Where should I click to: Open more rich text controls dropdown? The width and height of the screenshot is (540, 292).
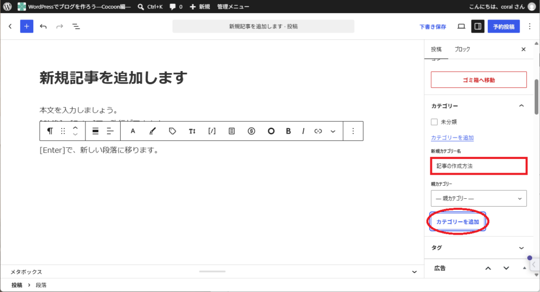point(333,131)
